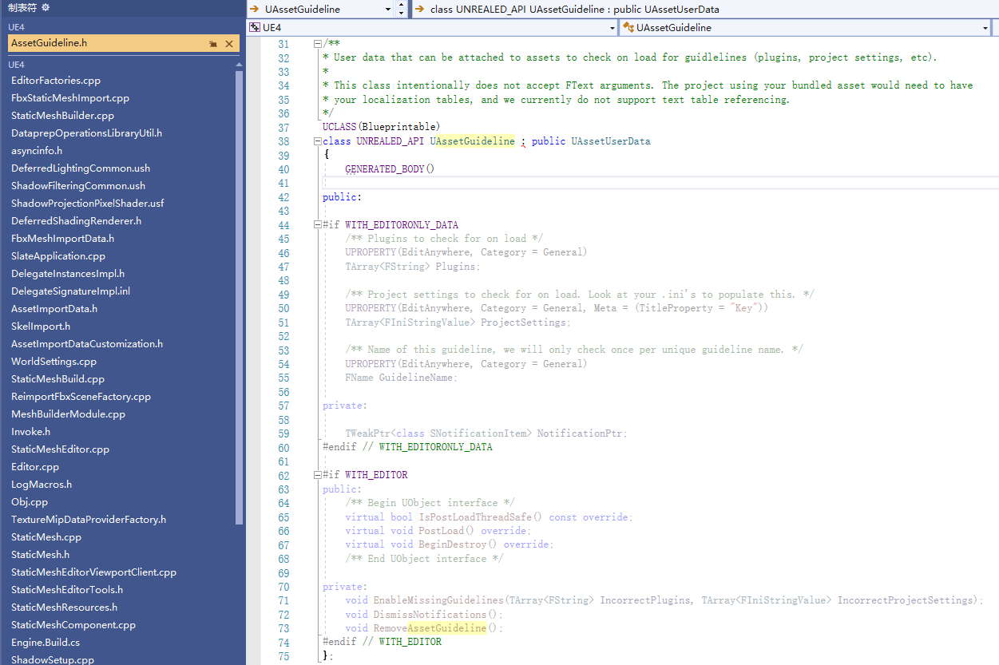The image size is (999, 665).
Task: Collapse the comment block at line 31
Action: coord(318,44)
